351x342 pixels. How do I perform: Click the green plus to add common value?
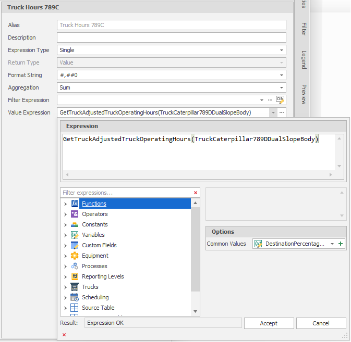click(341, 244)
